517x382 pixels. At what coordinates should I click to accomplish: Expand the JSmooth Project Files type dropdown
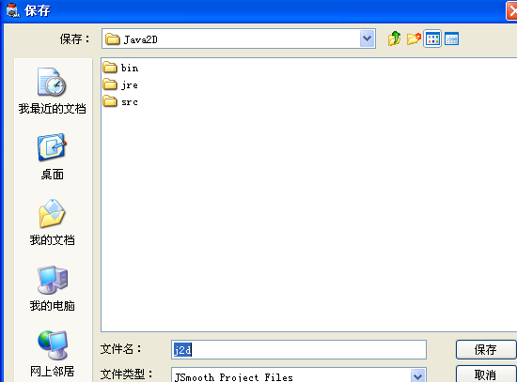[418, 375]
